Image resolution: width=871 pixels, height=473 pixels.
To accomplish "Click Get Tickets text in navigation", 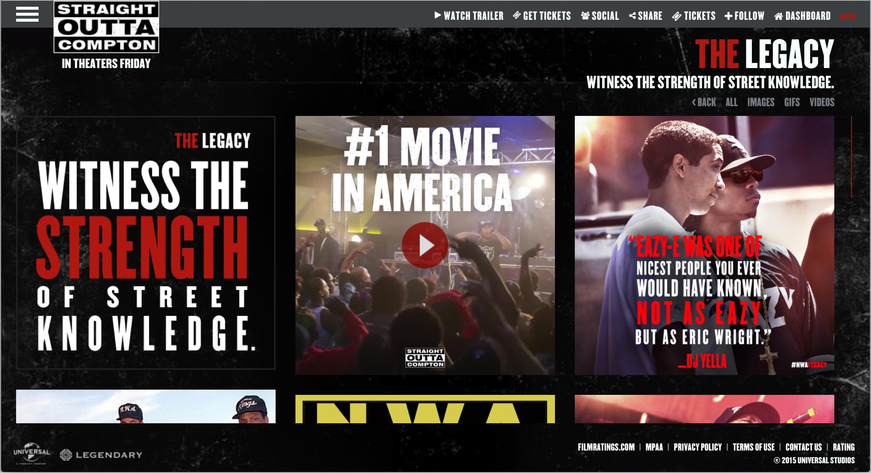I will pyautogui.click(x=547, y=16).
